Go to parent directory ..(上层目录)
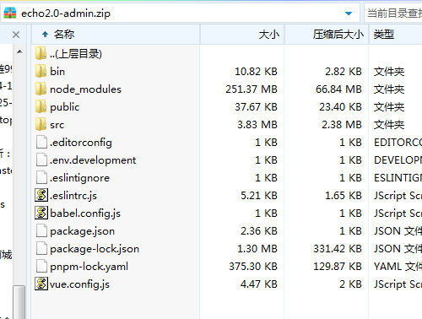This screenshot has height=319, width=422. pos(76,53)
